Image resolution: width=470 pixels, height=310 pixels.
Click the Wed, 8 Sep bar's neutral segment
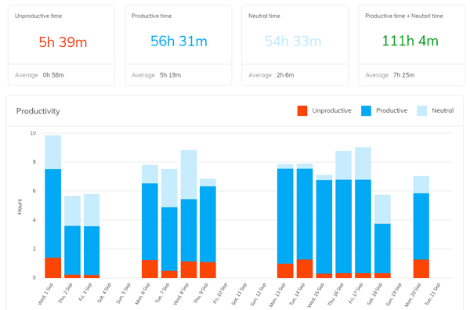click(189, 175)
